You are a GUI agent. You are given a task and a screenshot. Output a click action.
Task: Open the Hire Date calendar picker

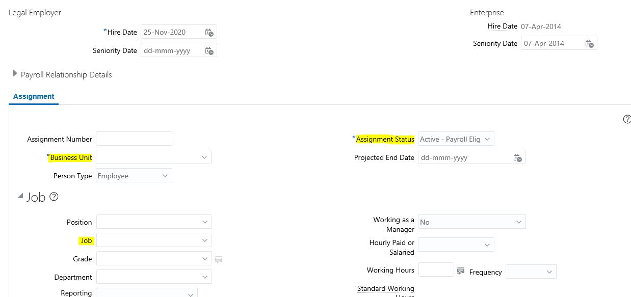click(209, 32)
